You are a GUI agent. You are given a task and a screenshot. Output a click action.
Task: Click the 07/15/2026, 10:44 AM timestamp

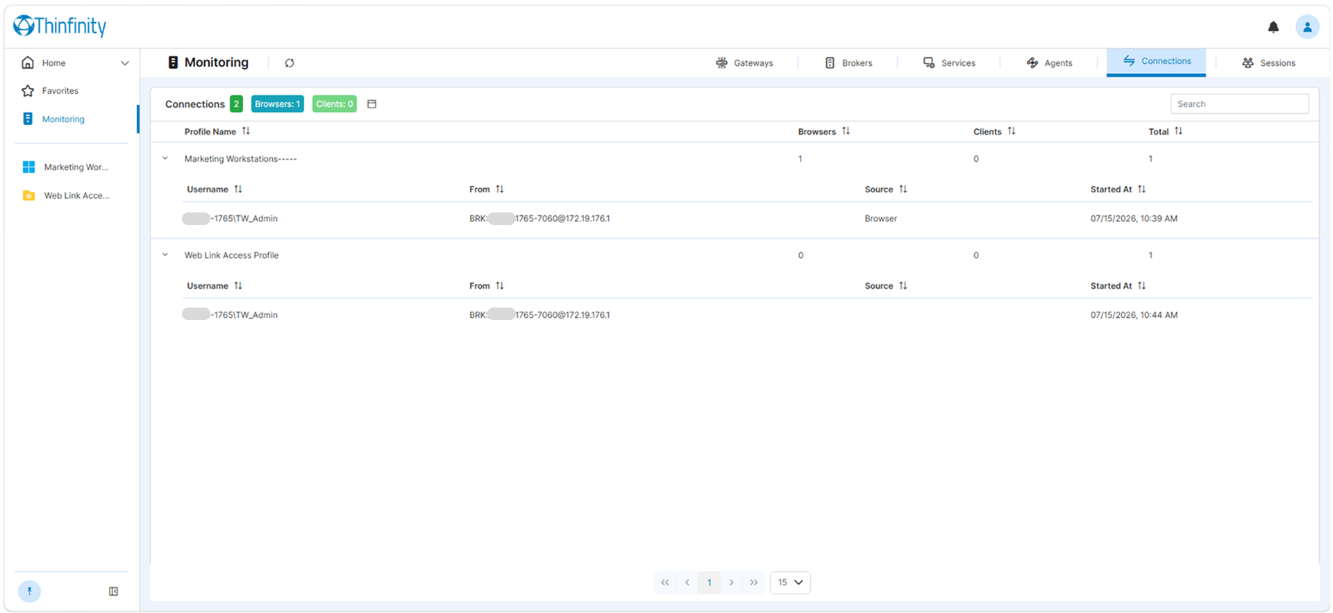(1134, 315)
